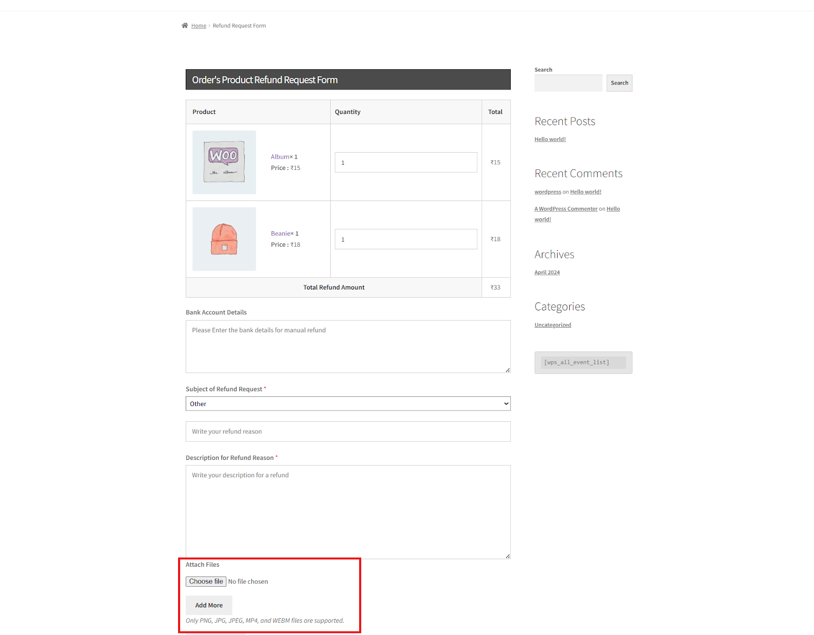814x635 pixels.
Task: Open the Hello world! recent post
Action: pos(549,138)
